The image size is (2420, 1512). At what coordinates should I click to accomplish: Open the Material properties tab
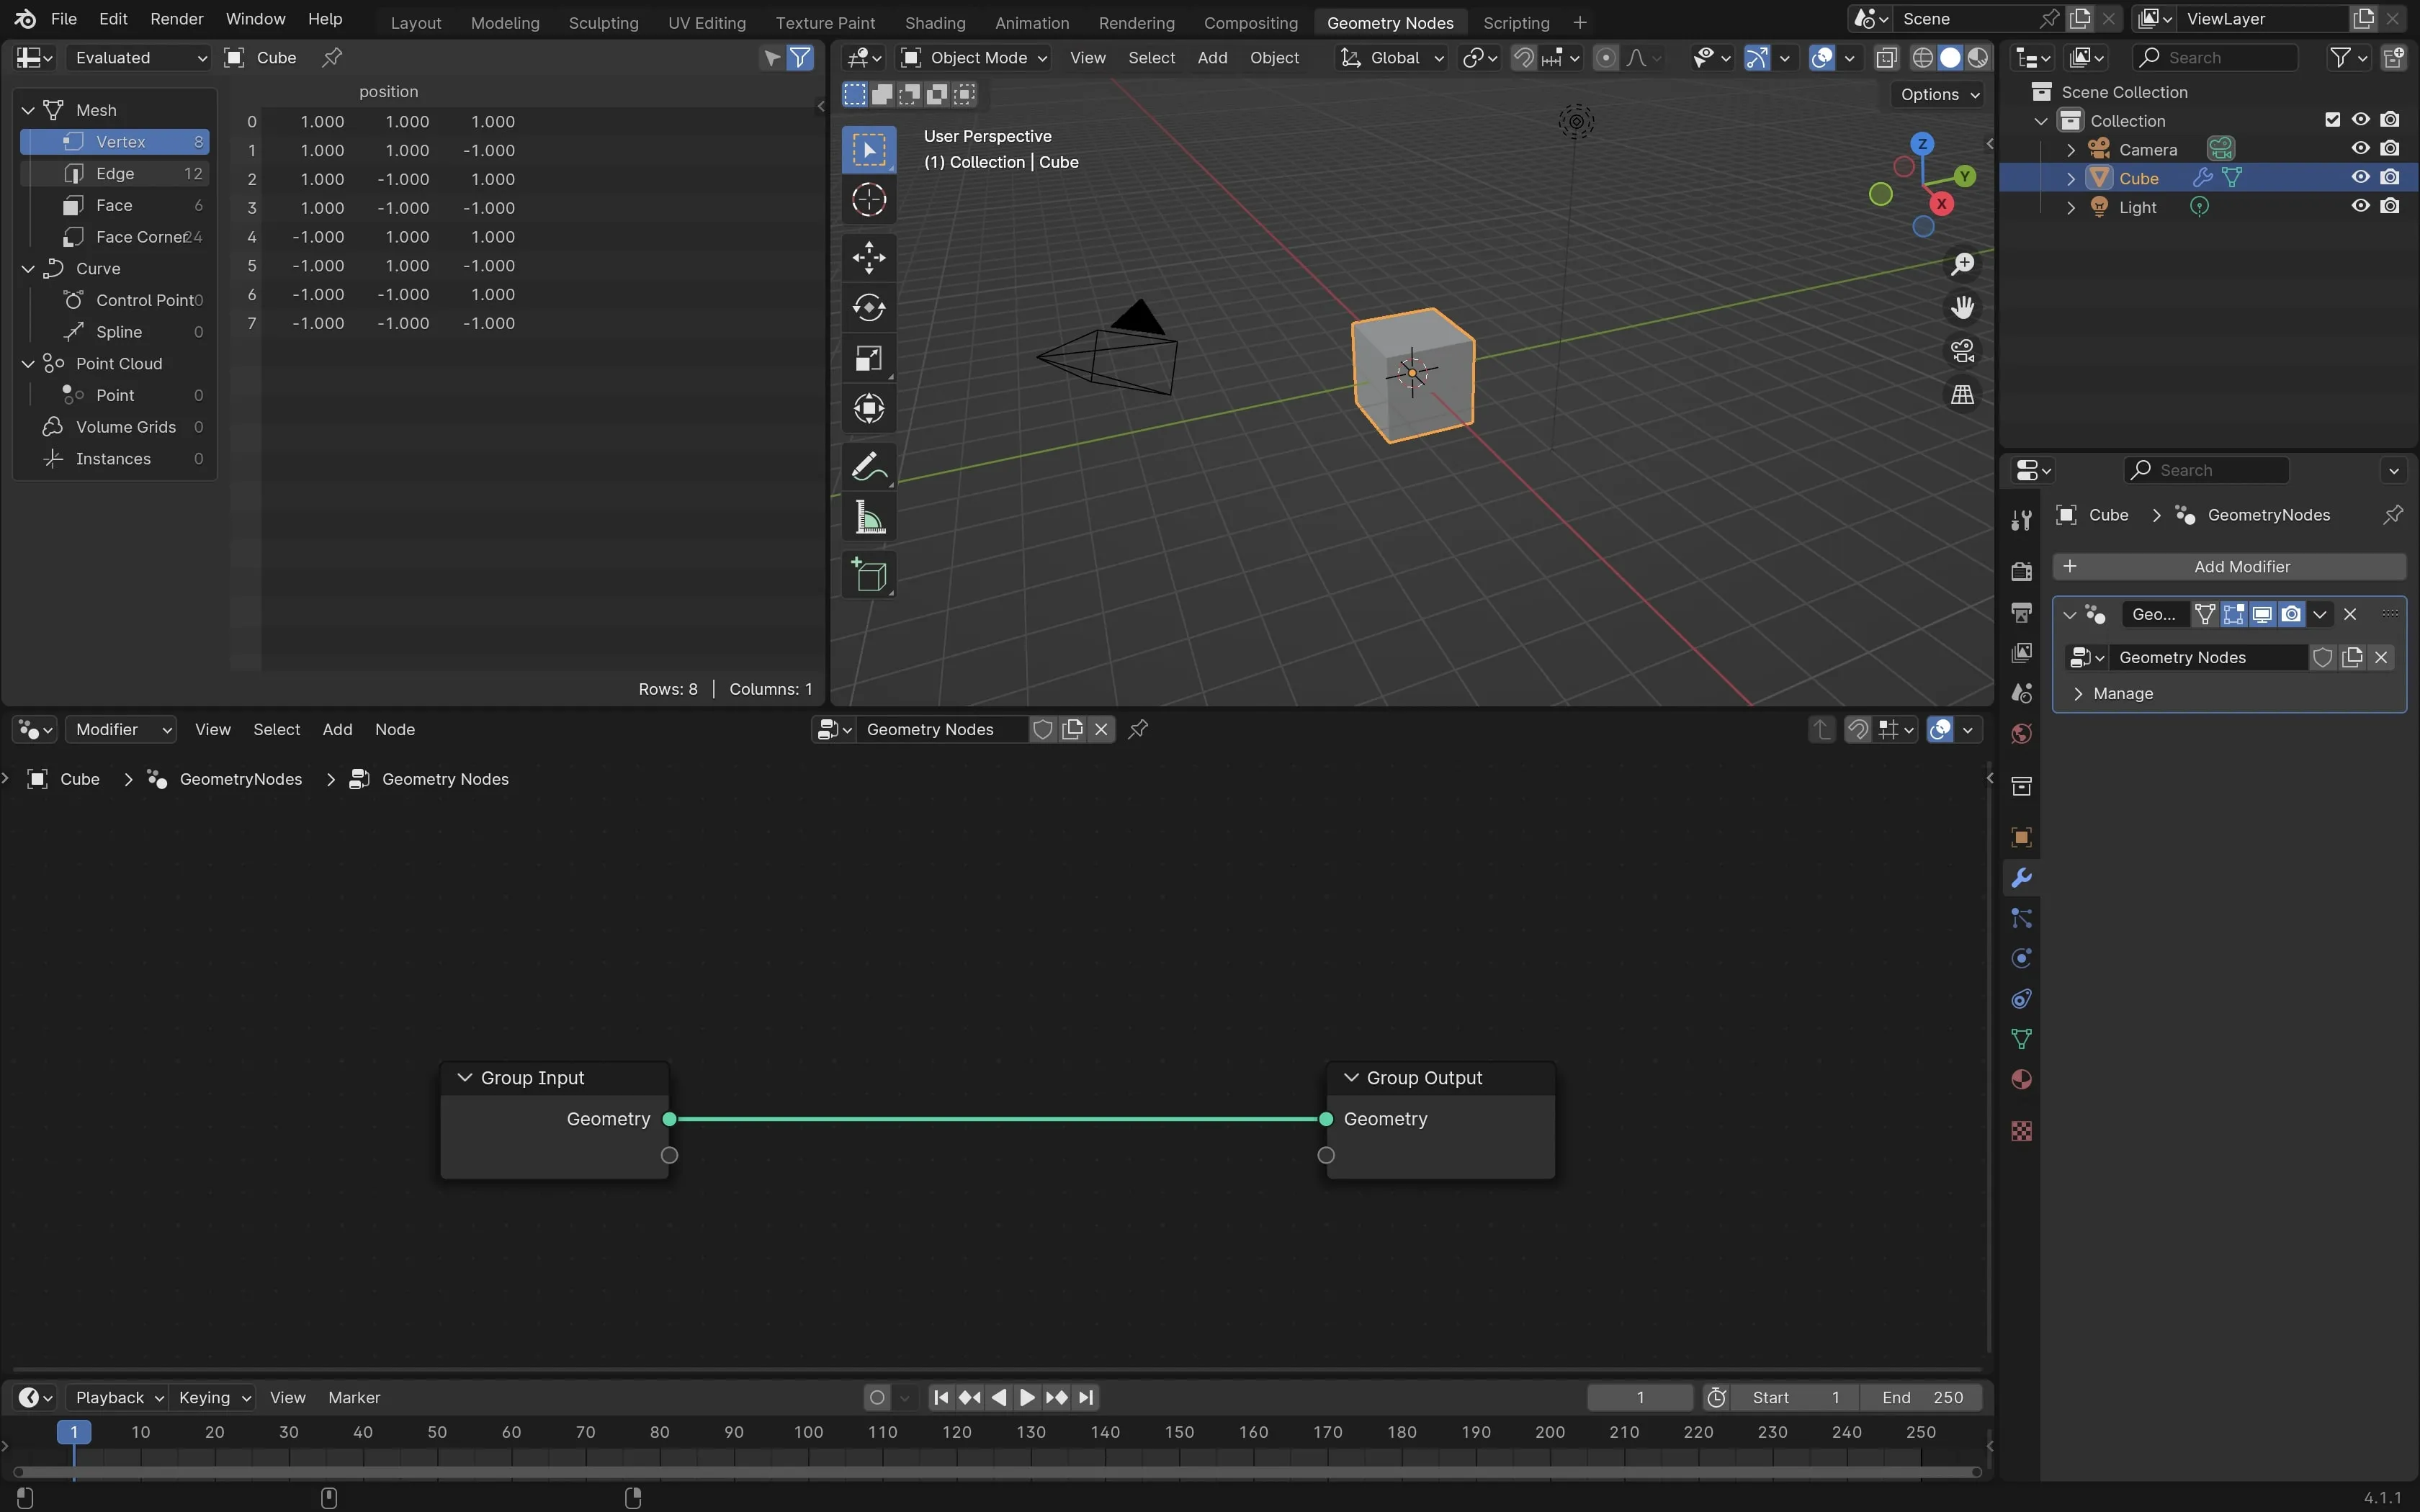[x=2021, y=1080]
